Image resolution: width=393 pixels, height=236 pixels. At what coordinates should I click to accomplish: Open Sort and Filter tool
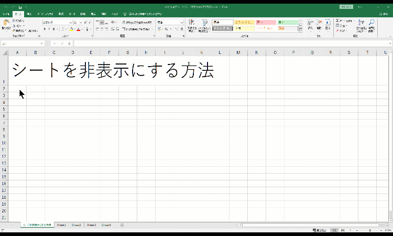point(361,25)
